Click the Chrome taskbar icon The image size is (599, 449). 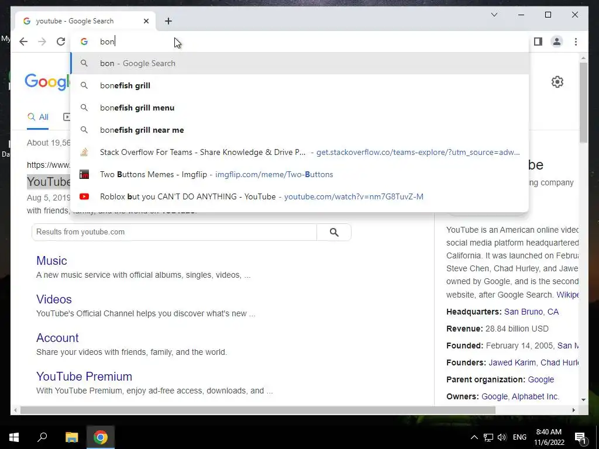click(x=101, y=437)
